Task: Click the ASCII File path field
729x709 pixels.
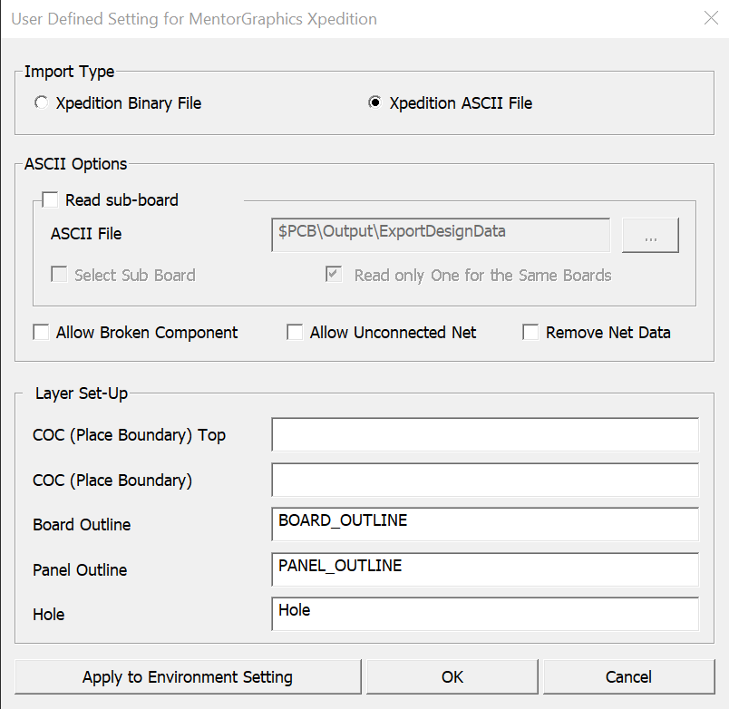Action: (x=440, y=234)
